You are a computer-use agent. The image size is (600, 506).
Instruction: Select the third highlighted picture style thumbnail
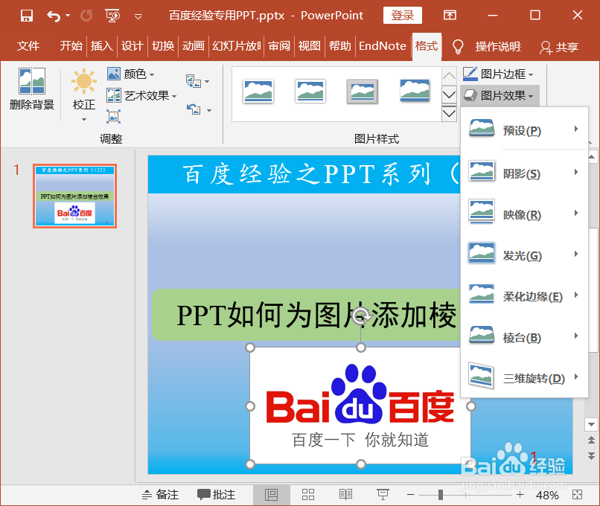coord(363,92)
